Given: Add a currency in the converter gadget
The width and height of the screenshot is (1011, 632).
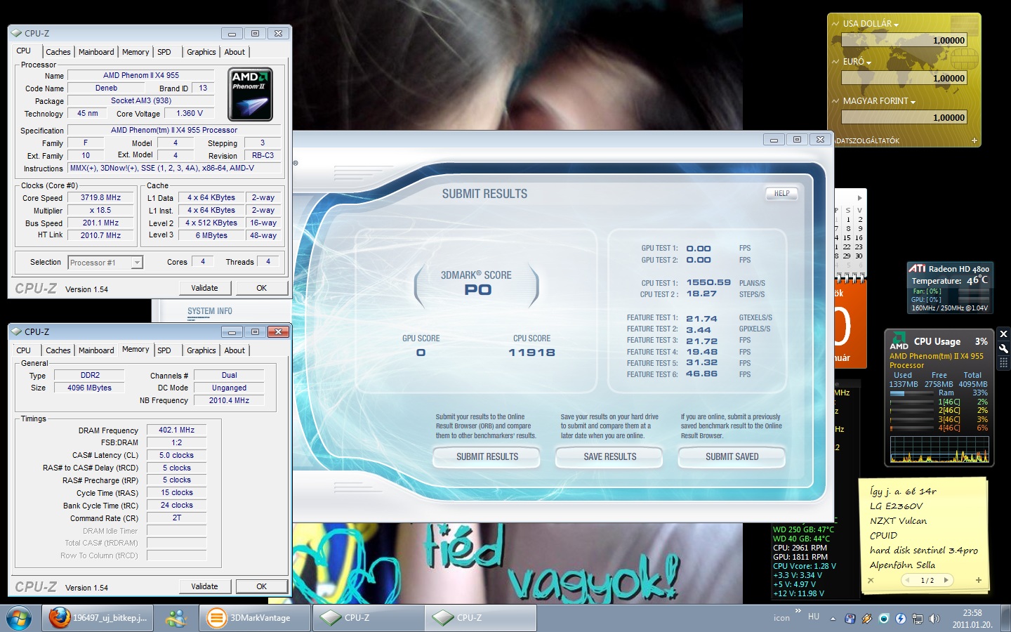Looking at the screenshot, I should click(974, 140).
